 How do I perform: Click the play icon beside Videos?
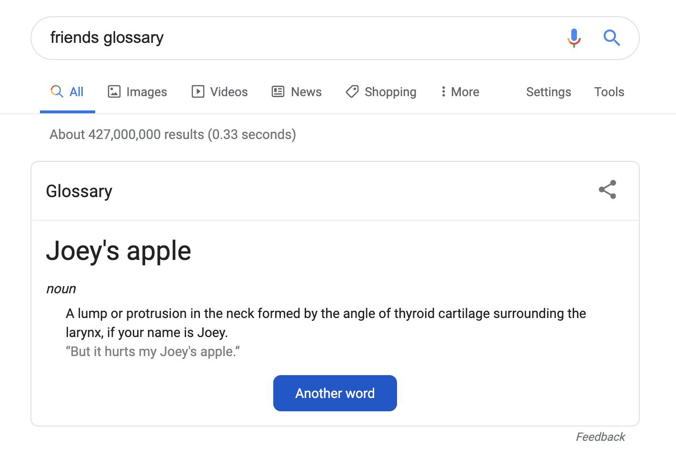tap(198, 91)
